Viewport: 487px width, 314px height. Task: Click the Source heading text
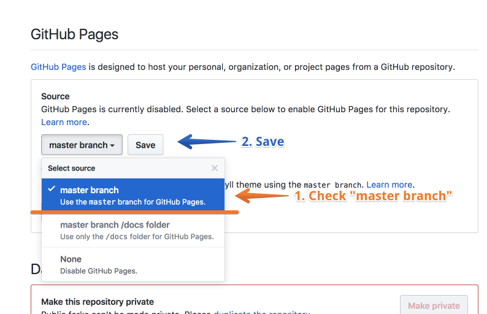(x=55, y=96)
